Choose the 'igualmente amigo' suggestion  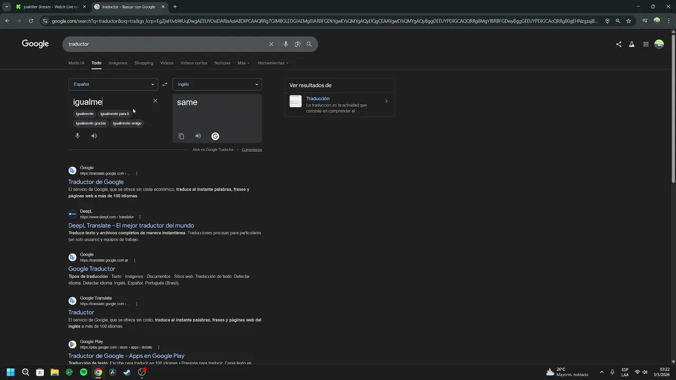click(127, 123)
